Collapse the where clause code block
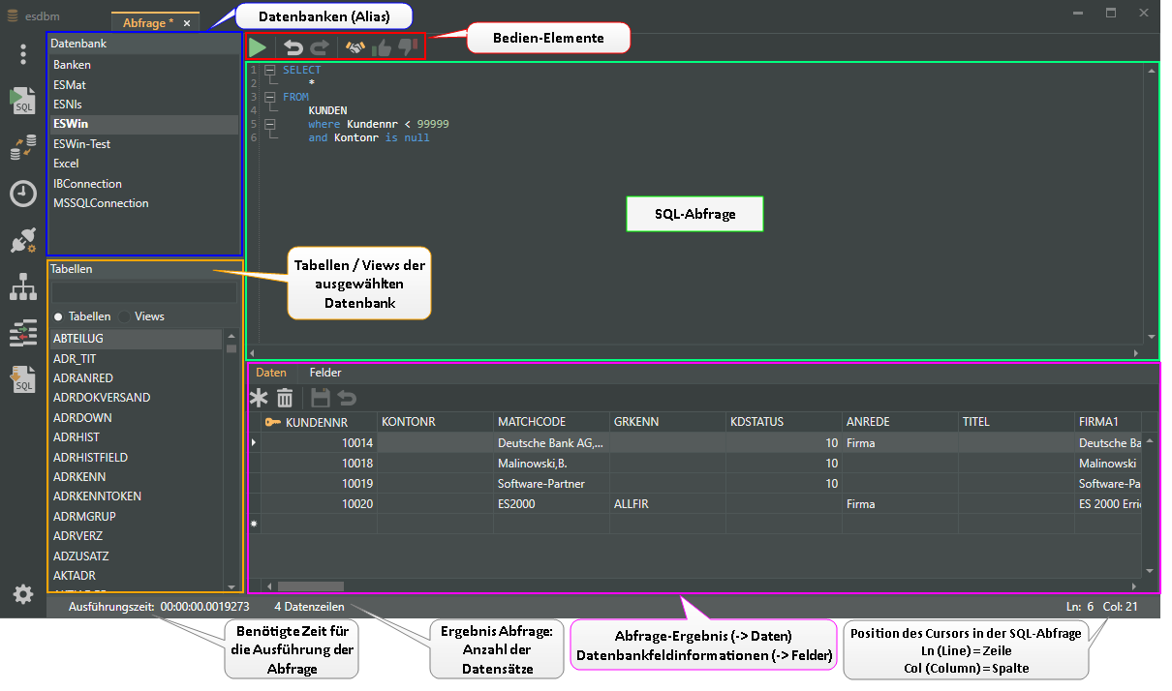The width and height of the screenshot is (1172, 691). (269, 124)
